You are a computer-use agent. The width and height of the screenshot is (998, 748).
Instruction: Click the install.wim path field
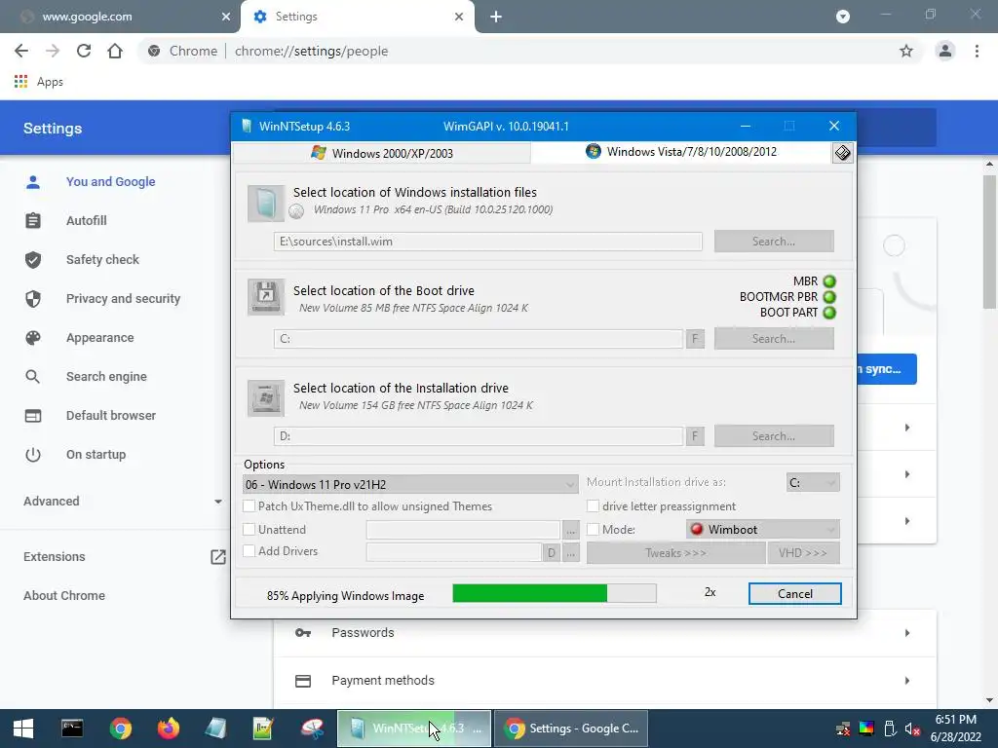click(488, 242)
